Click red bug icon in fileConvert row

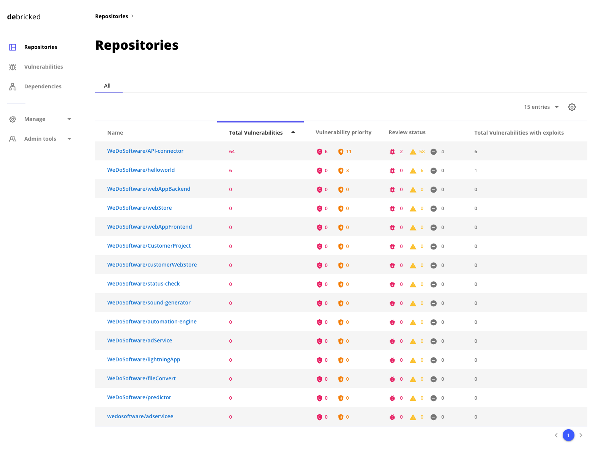tap(392, 379)
